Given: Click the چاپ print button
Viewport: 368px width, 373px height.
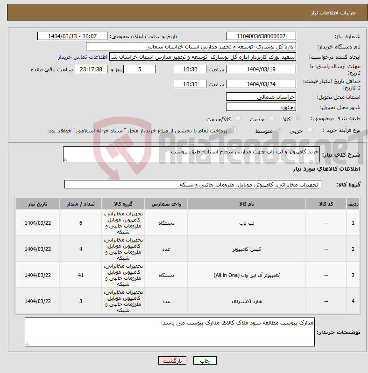Looking at the screenshot, I should pos(205,360).
